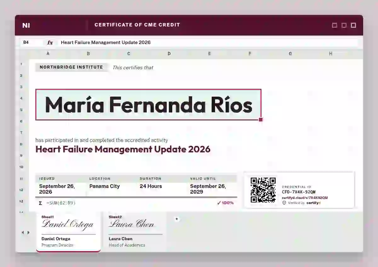Click Head of Academics title text

click(127, 245)
